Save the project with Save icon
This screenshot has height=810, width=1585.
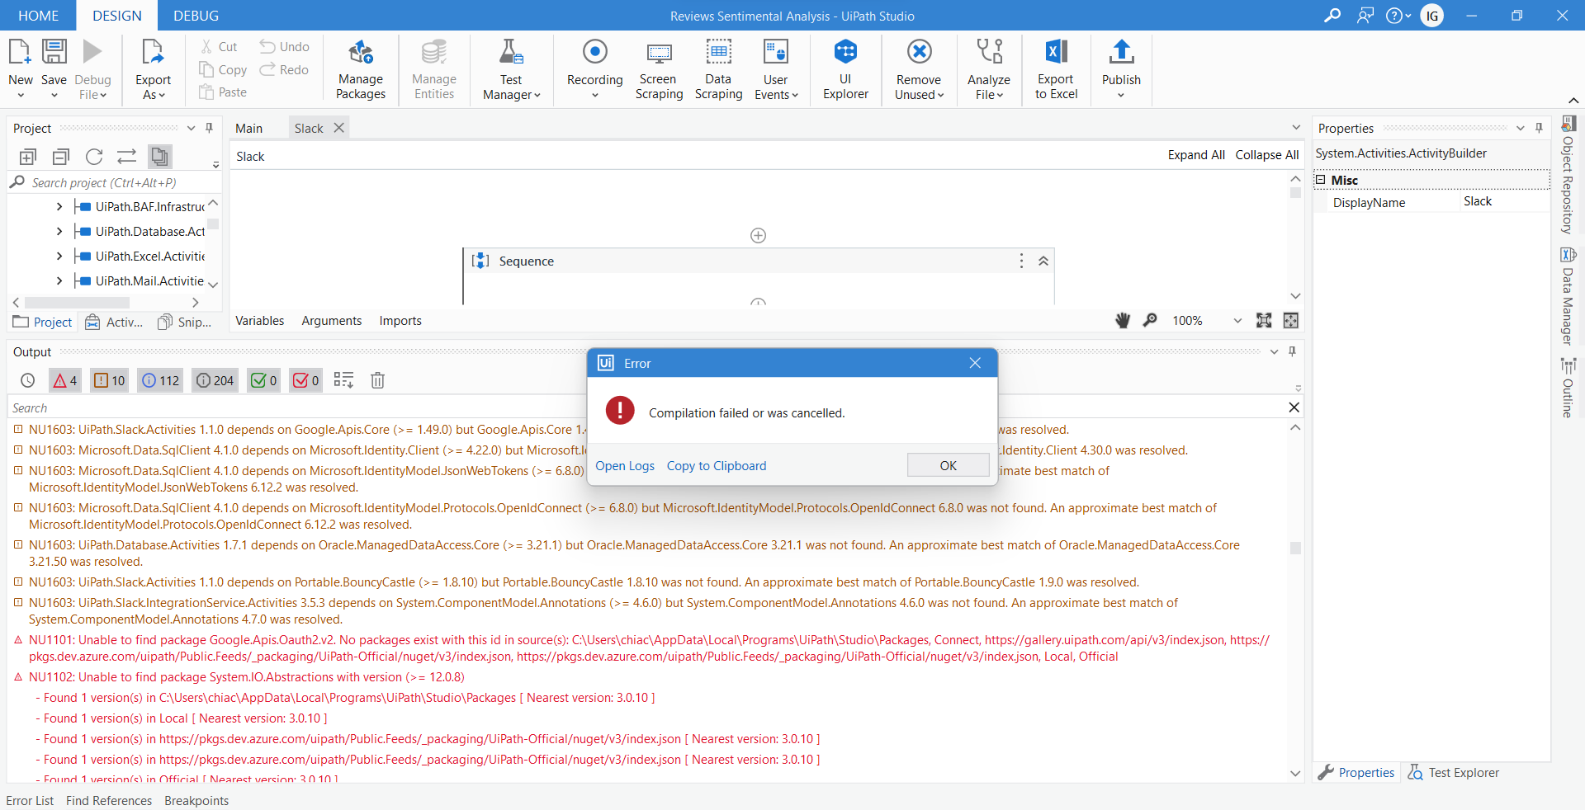tap(54, 53)
